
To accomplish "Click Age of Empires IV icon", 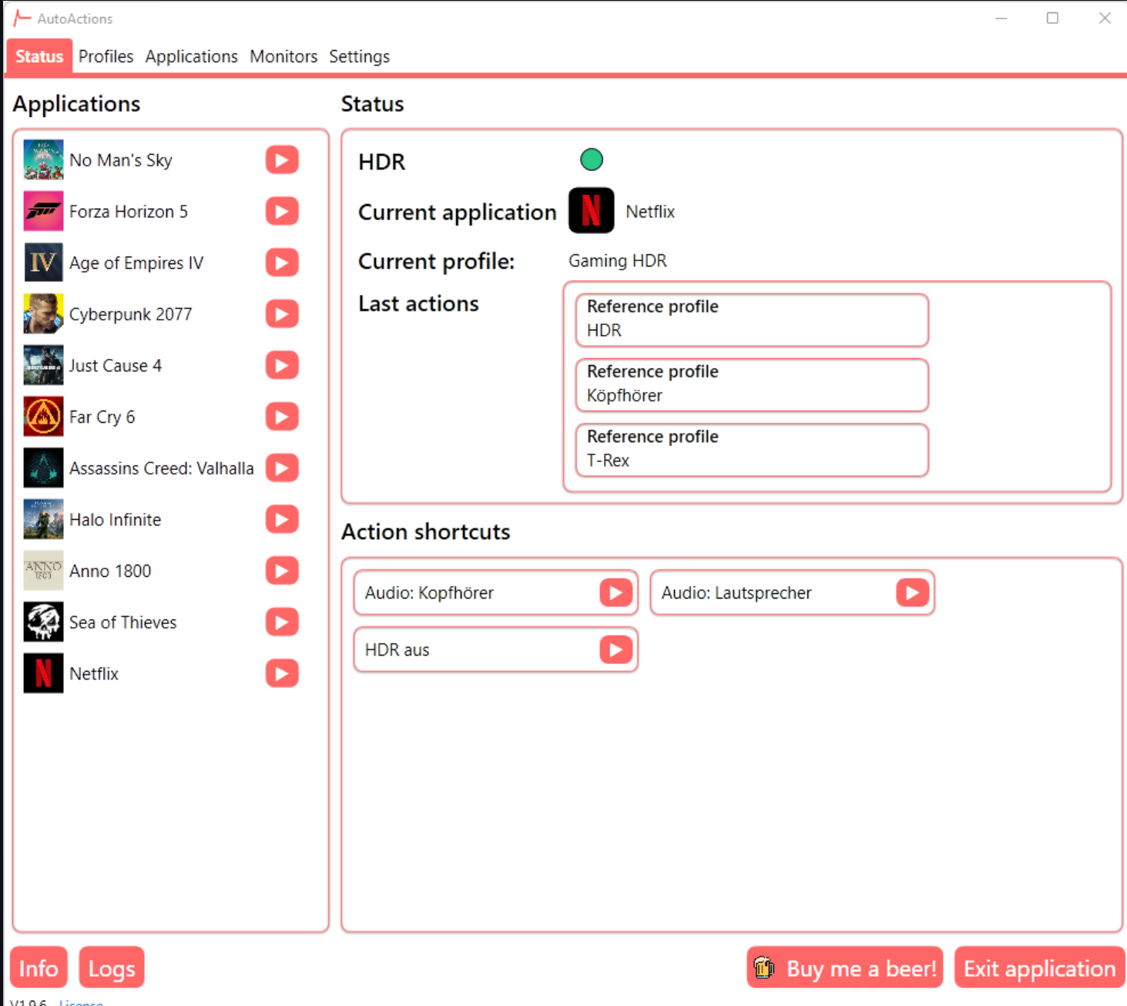I will pyautogui.click(x=43, y=263).
